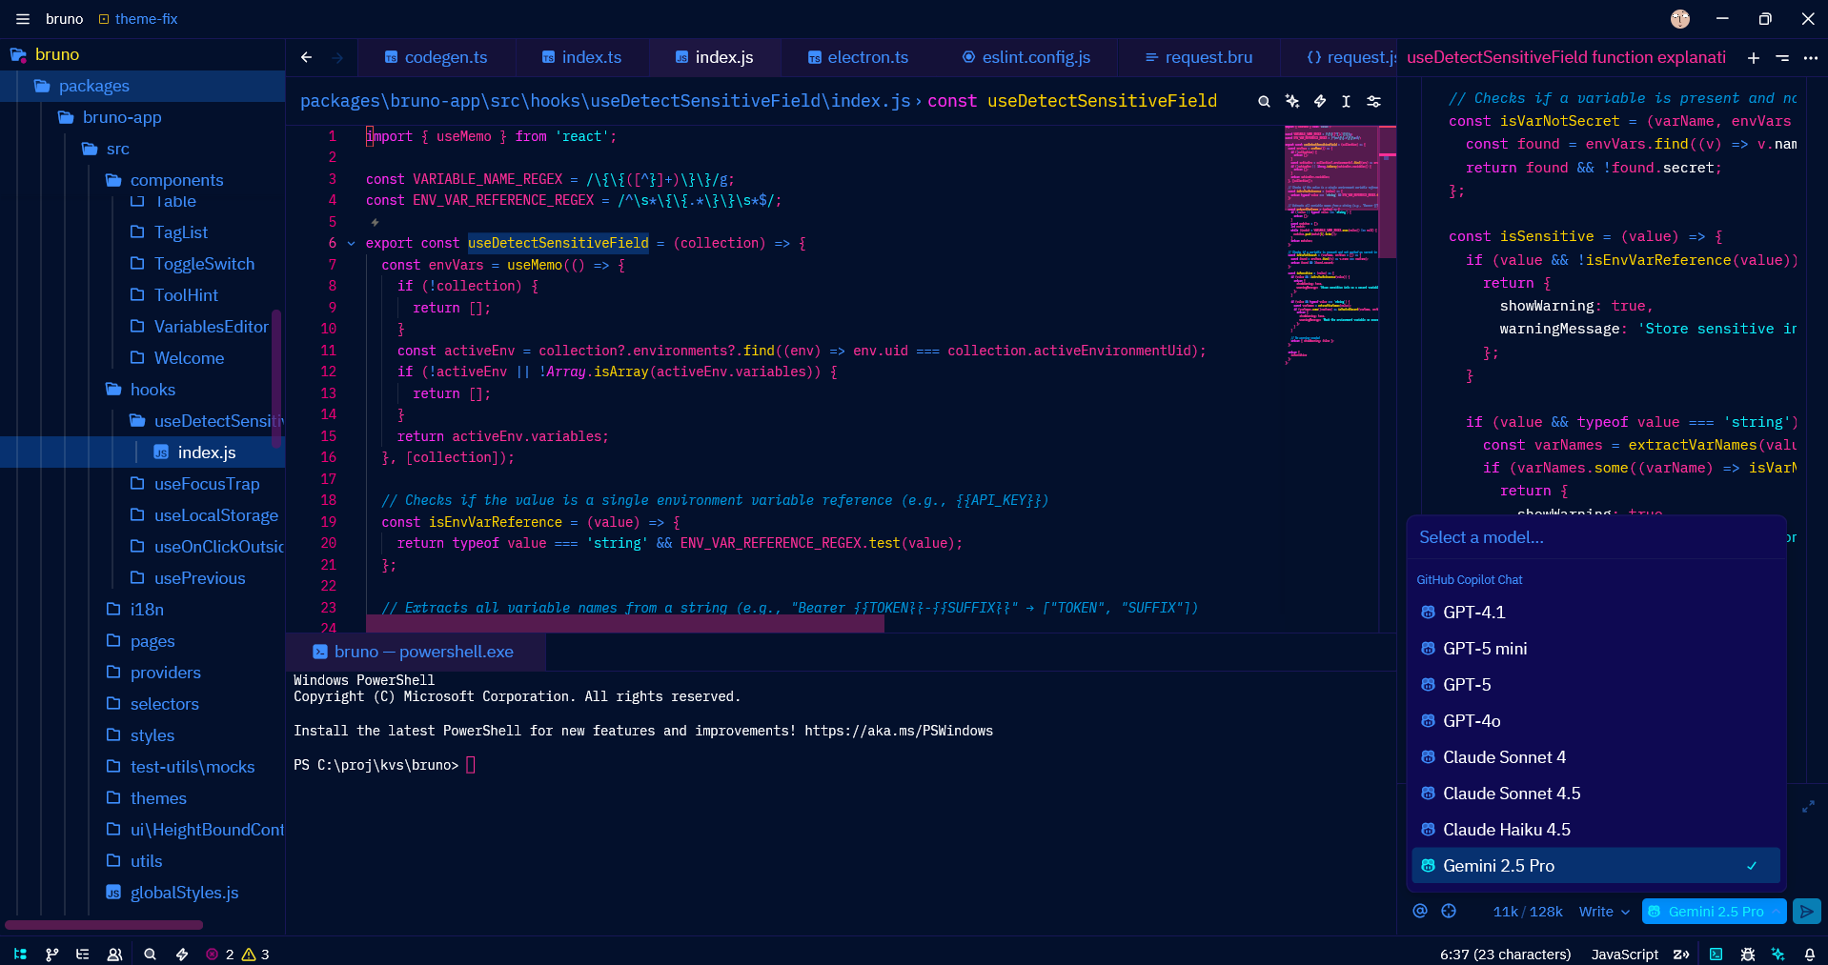Open project search from the status bar
Screen dimensions: 1828x965
coord(150,954)
